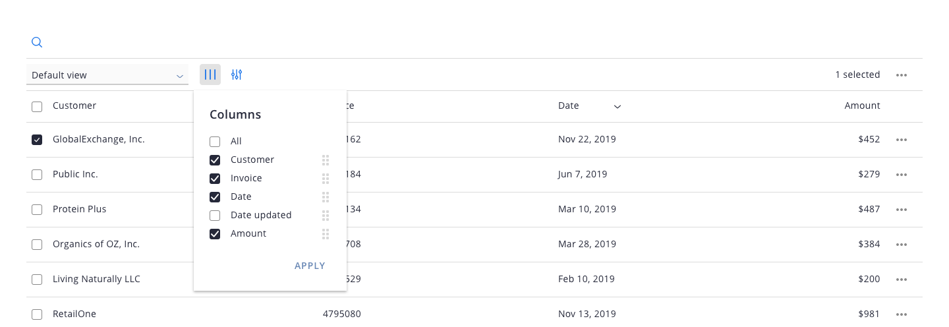
Task: Select the Protein Plus row checkbox
Action: pyautogui.click(x=37, y=210)
